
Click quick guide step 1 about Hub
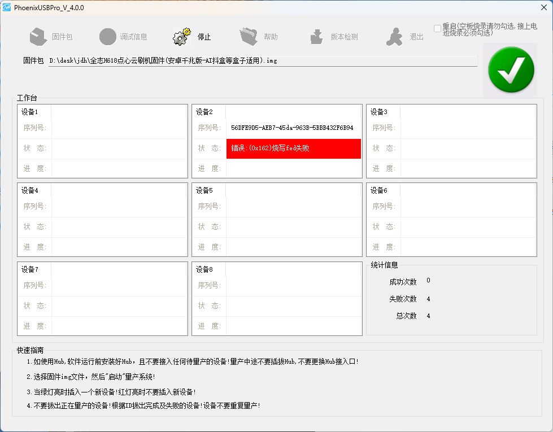193,361
